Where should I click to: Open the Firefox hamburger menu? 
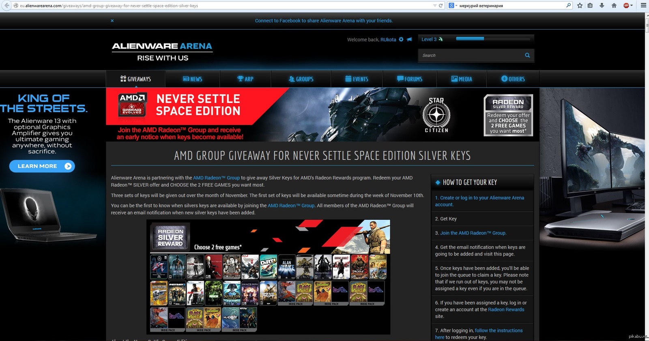coord(643,6)
